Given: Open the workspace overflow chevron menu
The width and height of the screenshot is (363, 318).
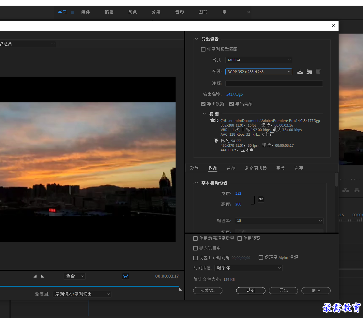Looking at the screenshot, I should (x=249, y=12).
